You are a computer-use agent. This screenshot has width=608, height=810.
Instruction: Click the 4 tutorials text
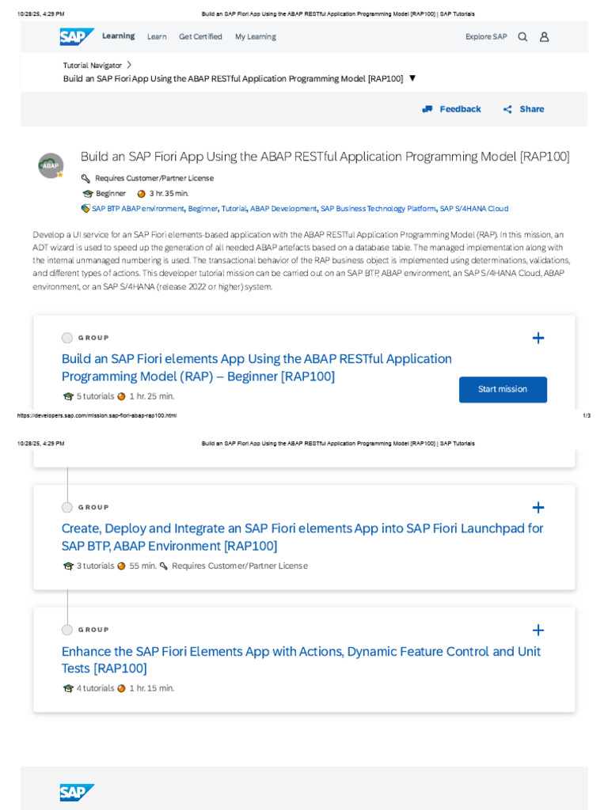click(x=96, y=689)
